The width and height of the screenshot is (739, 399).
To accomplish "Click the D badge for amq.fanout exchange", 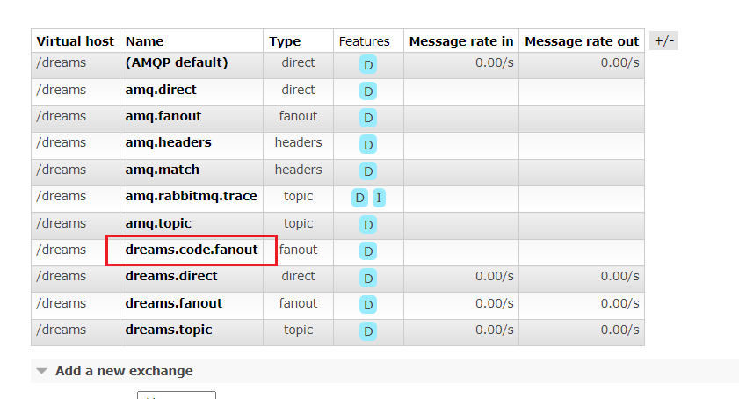I will 368,118.
